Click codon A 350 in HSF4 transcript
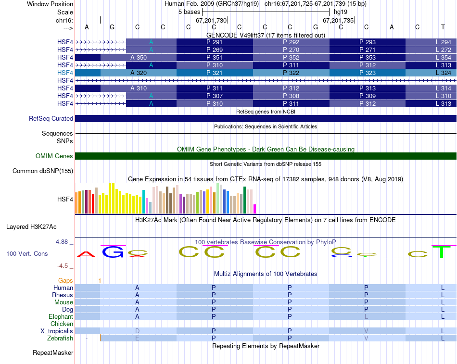457x364 pixels. click(139, 57)
